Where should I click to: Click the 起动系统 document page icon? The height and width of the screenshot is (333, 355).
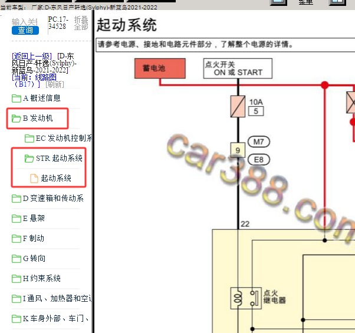point(34,178)
